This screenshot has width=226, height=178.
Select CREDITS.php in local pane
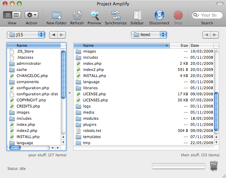click(34, 106)
